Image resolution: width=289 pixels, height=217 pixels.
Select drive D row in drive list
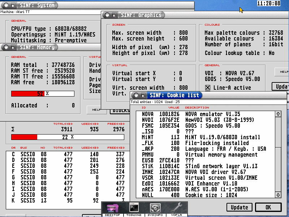point(68,160)
